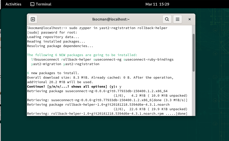Click the terminal icon in the top bar
Image resolution: width=229 pixels, height=141 pixels.
[32, 4]
